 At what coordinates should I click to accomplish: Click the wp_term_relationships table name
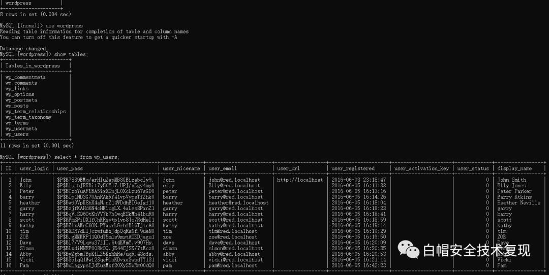tap(36, 112)
